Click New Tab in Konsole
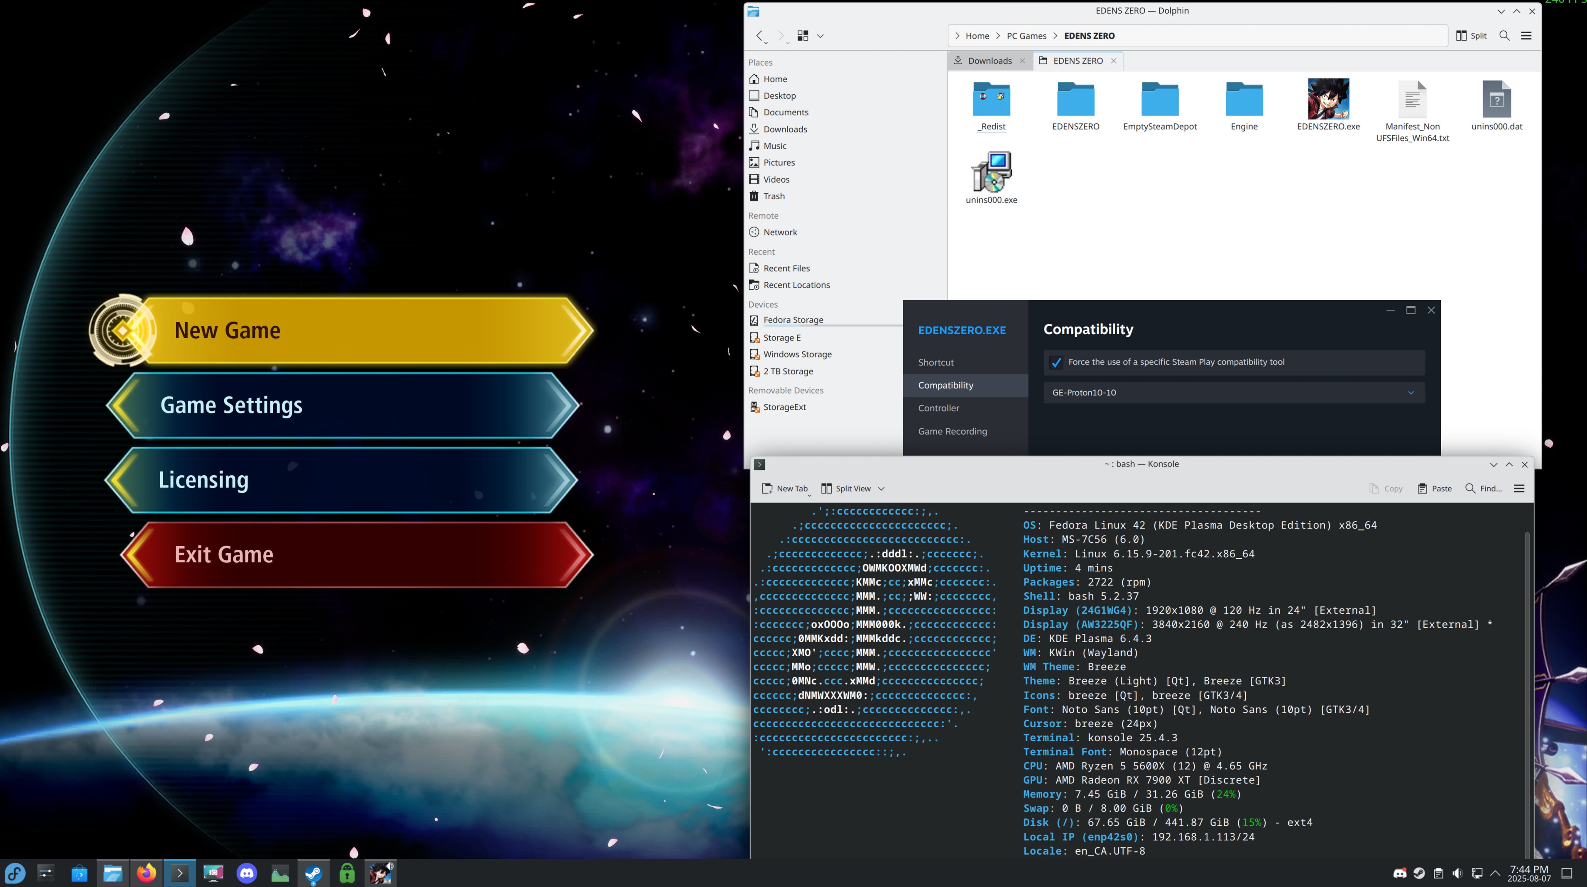Image resolution: width=1587 pixels, height=887 pixels. 784,489
